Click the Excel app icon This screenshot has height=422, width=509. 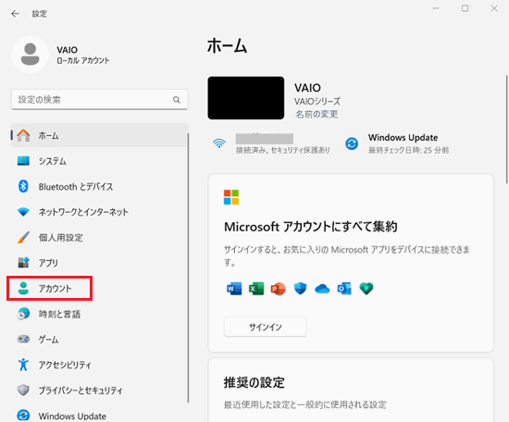tap(256, 288)
